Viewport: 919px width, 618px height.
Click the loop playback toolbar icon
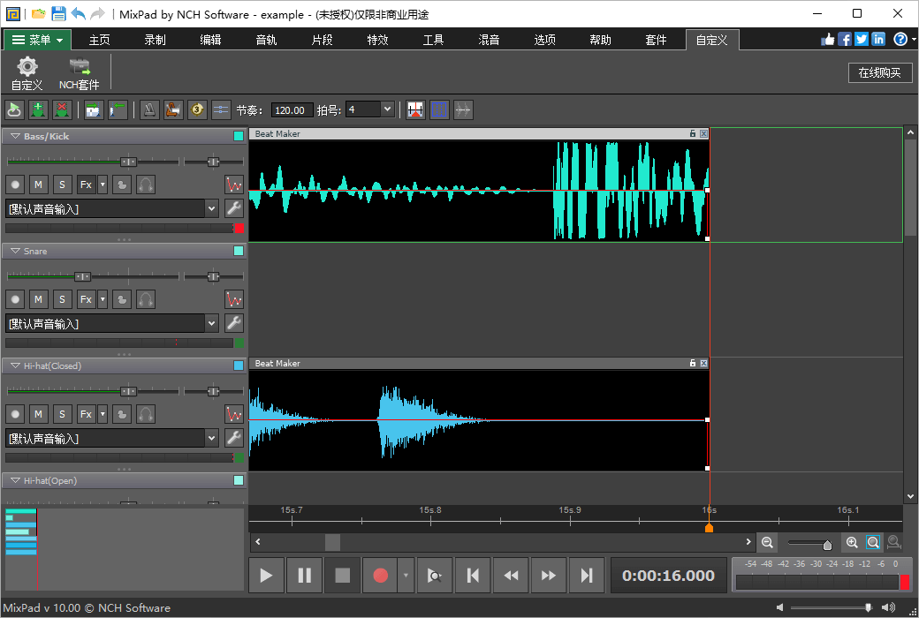[x=15, y=109]
